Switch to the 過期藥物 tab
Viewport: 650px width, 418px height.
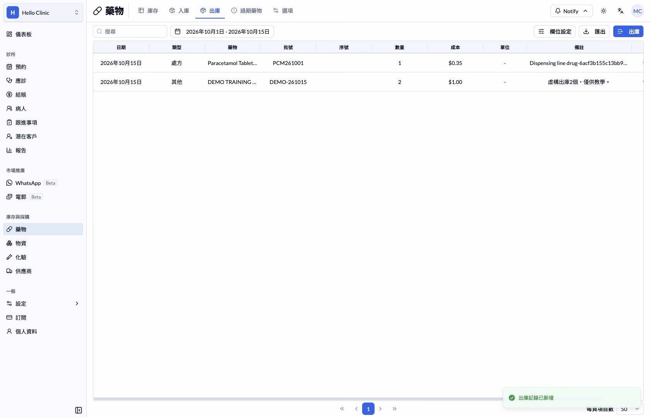pyautogui.click(x=246, y=11)
